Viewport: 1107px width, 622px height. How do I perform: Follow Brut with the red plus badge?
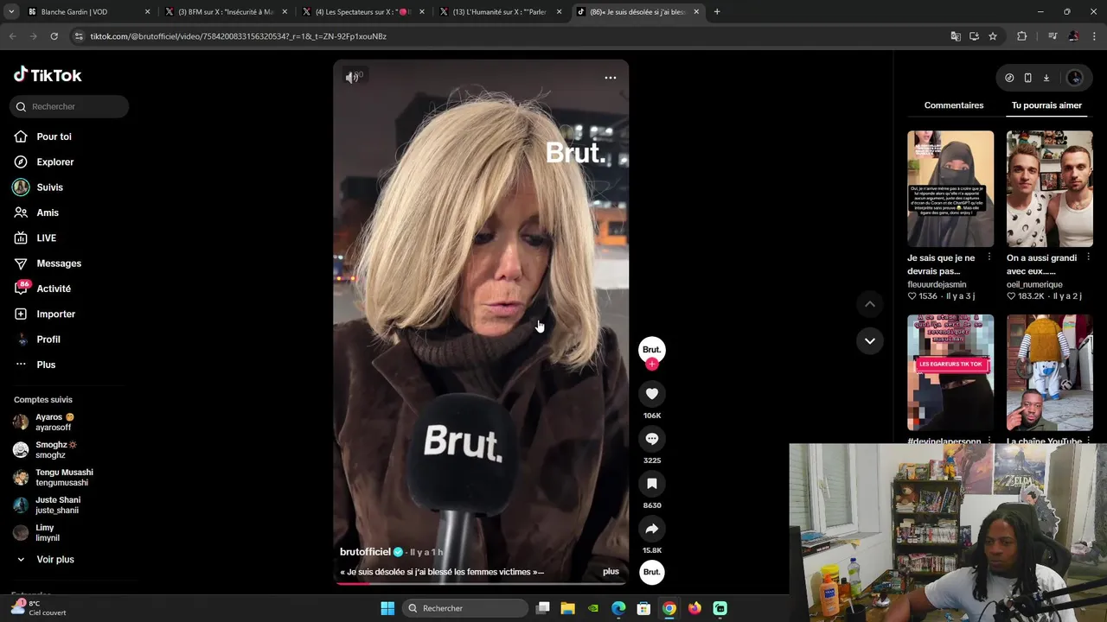coord(652,365)
